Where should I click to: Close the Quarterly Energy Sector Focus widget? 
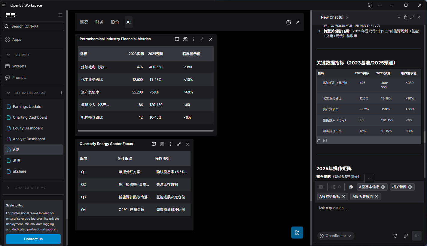click(188, 144)
